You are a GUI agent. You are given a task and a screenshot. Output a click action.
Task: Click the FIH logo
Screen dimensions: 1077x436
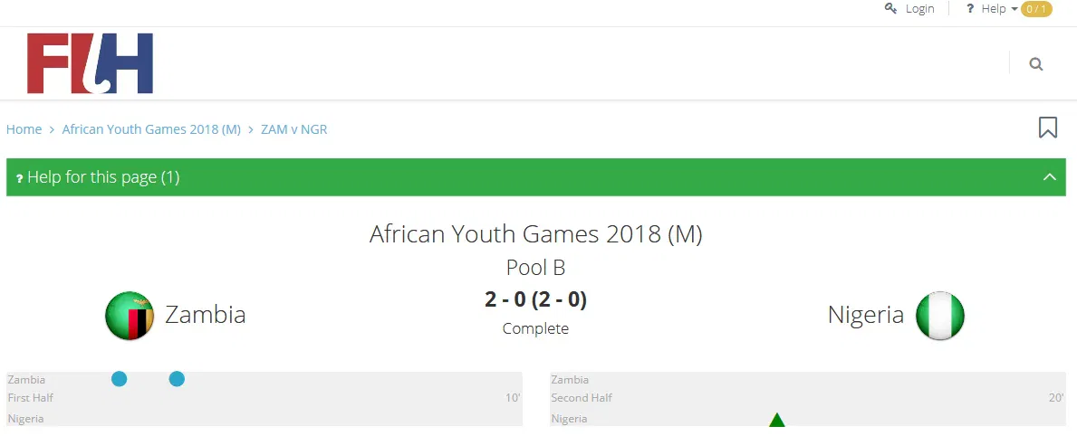[90, 63]
